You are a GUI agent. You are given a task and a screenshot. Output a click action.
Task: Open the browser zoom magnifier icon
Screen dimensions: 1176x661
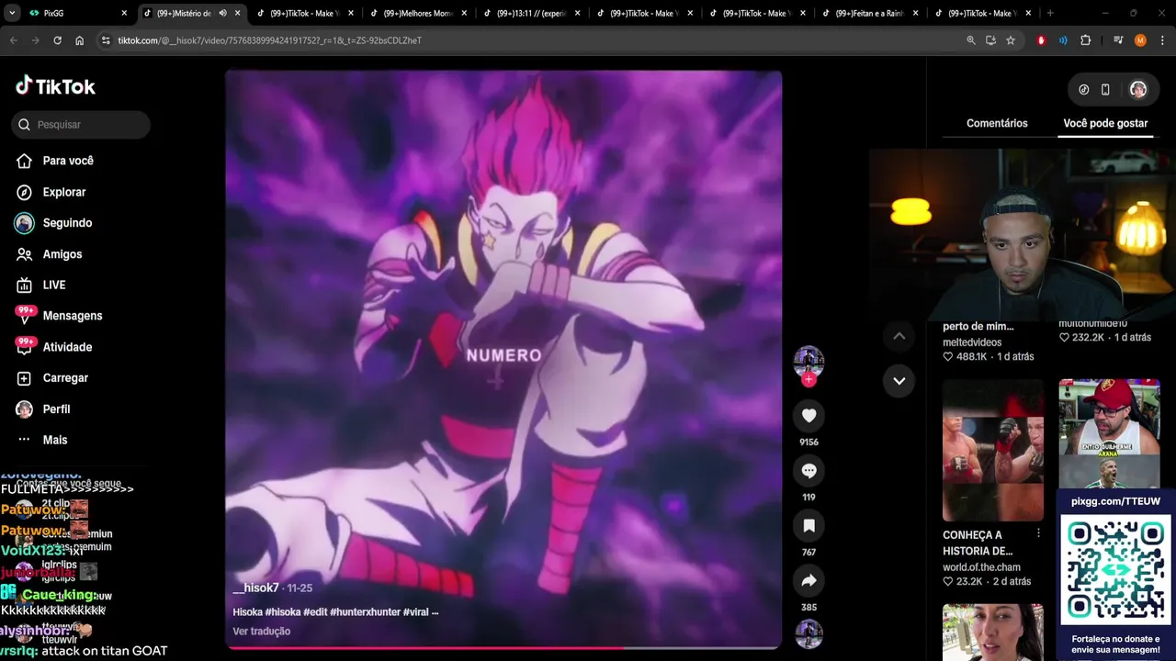pos(971,40)
